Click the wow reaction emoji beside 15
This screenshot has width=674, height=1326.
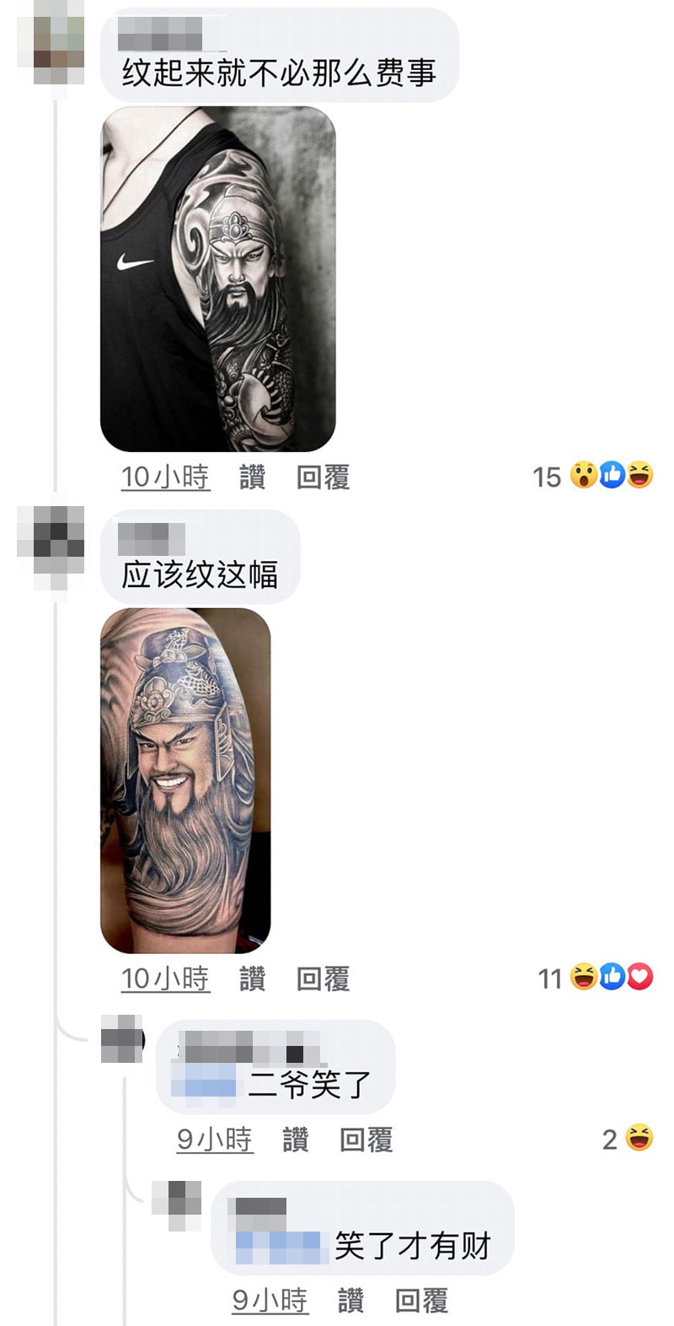pyautogui.click(x=583, y=476)
